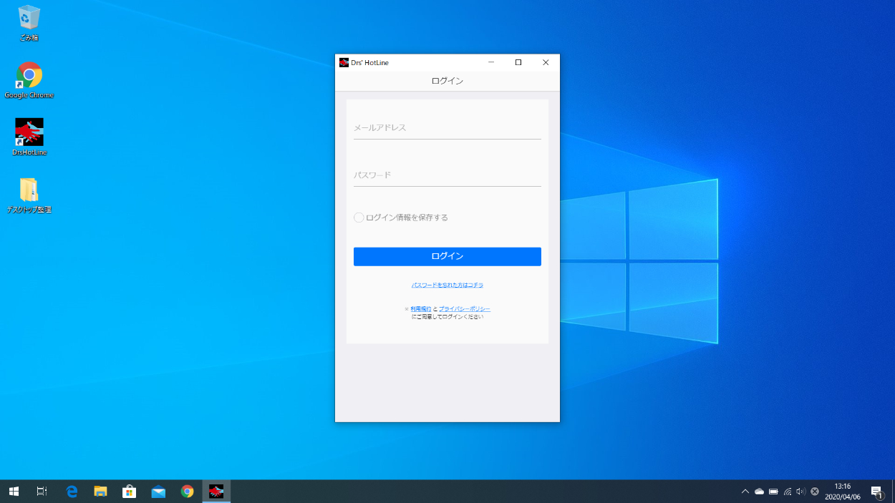Open Microsoft Edge from the taskbar

pos(72,492)
